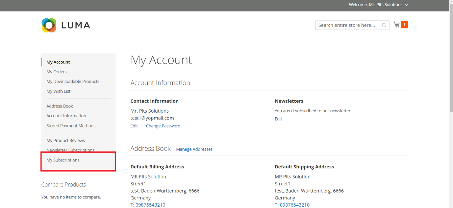
Task: Open My Orders in sidebar
Action: pyautogui.click(x=57, y=72)
